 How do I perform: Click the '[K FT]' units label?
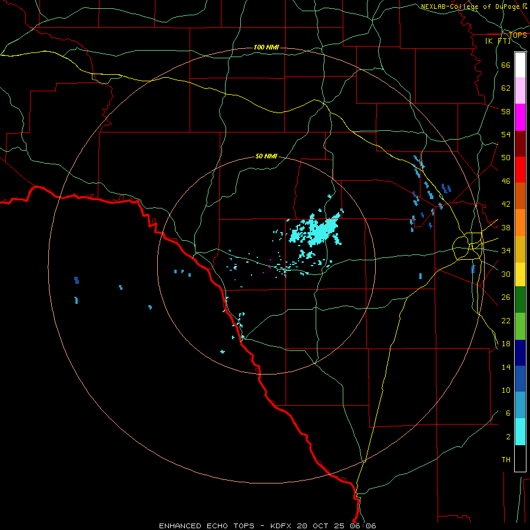[x=498, y=41]
